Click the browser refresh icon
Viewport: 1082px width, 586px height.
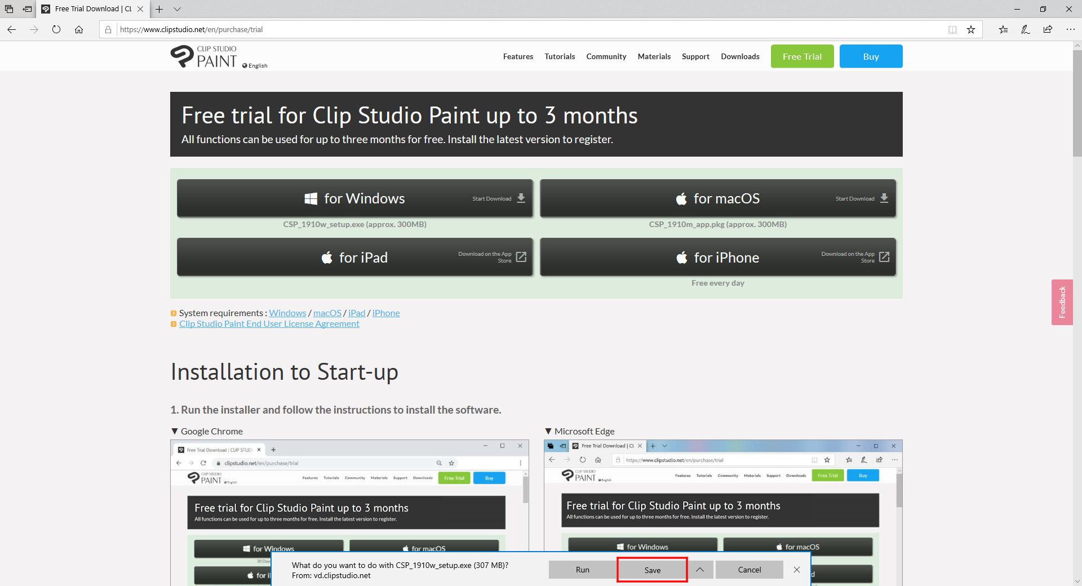(56, 29)
